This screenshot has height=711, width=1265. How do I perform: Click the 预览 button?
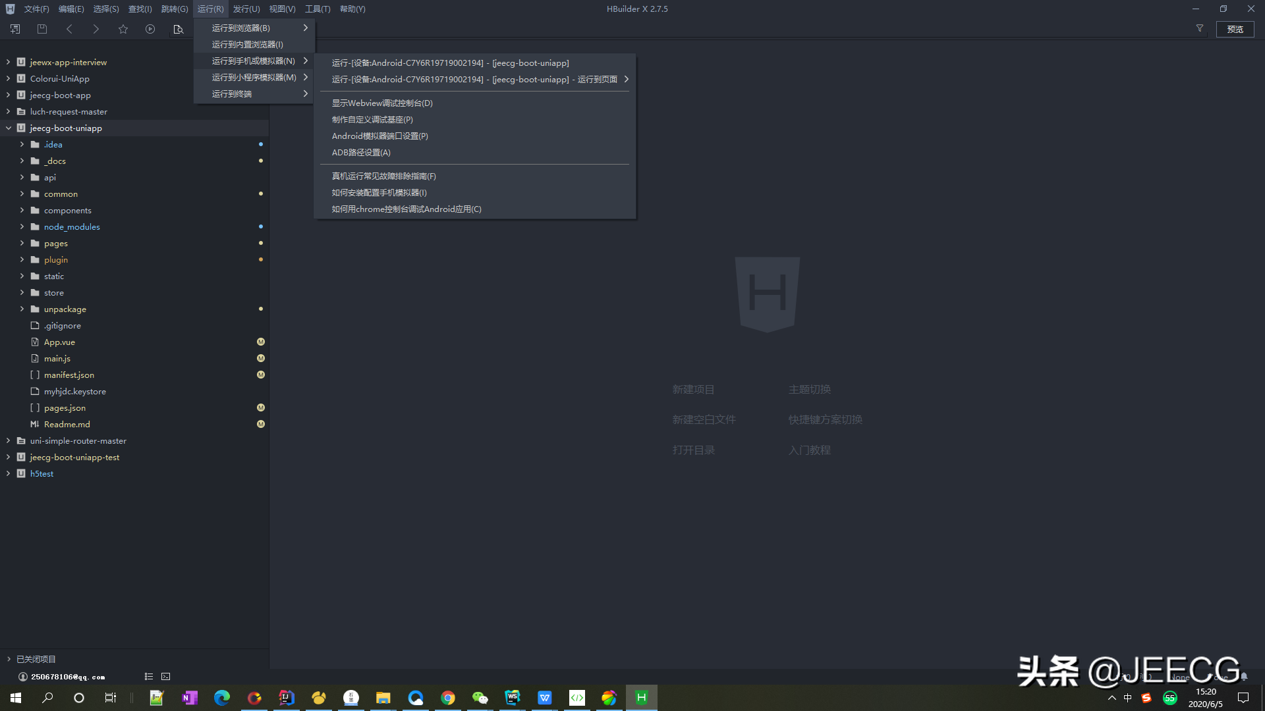pos(1235,29)
